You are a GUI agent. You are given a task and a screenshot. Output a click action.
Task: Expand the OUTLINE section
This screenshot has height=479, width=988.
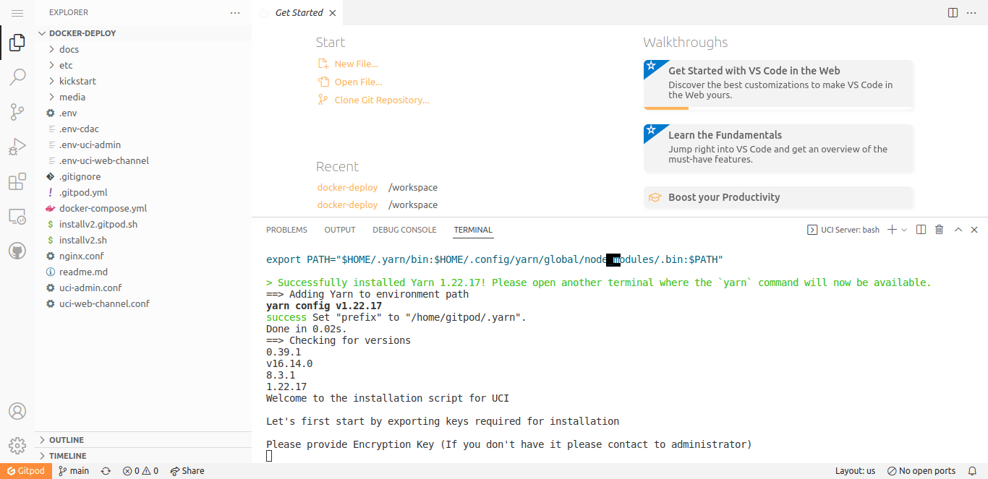pyautogui.click(x=143, y=440)
